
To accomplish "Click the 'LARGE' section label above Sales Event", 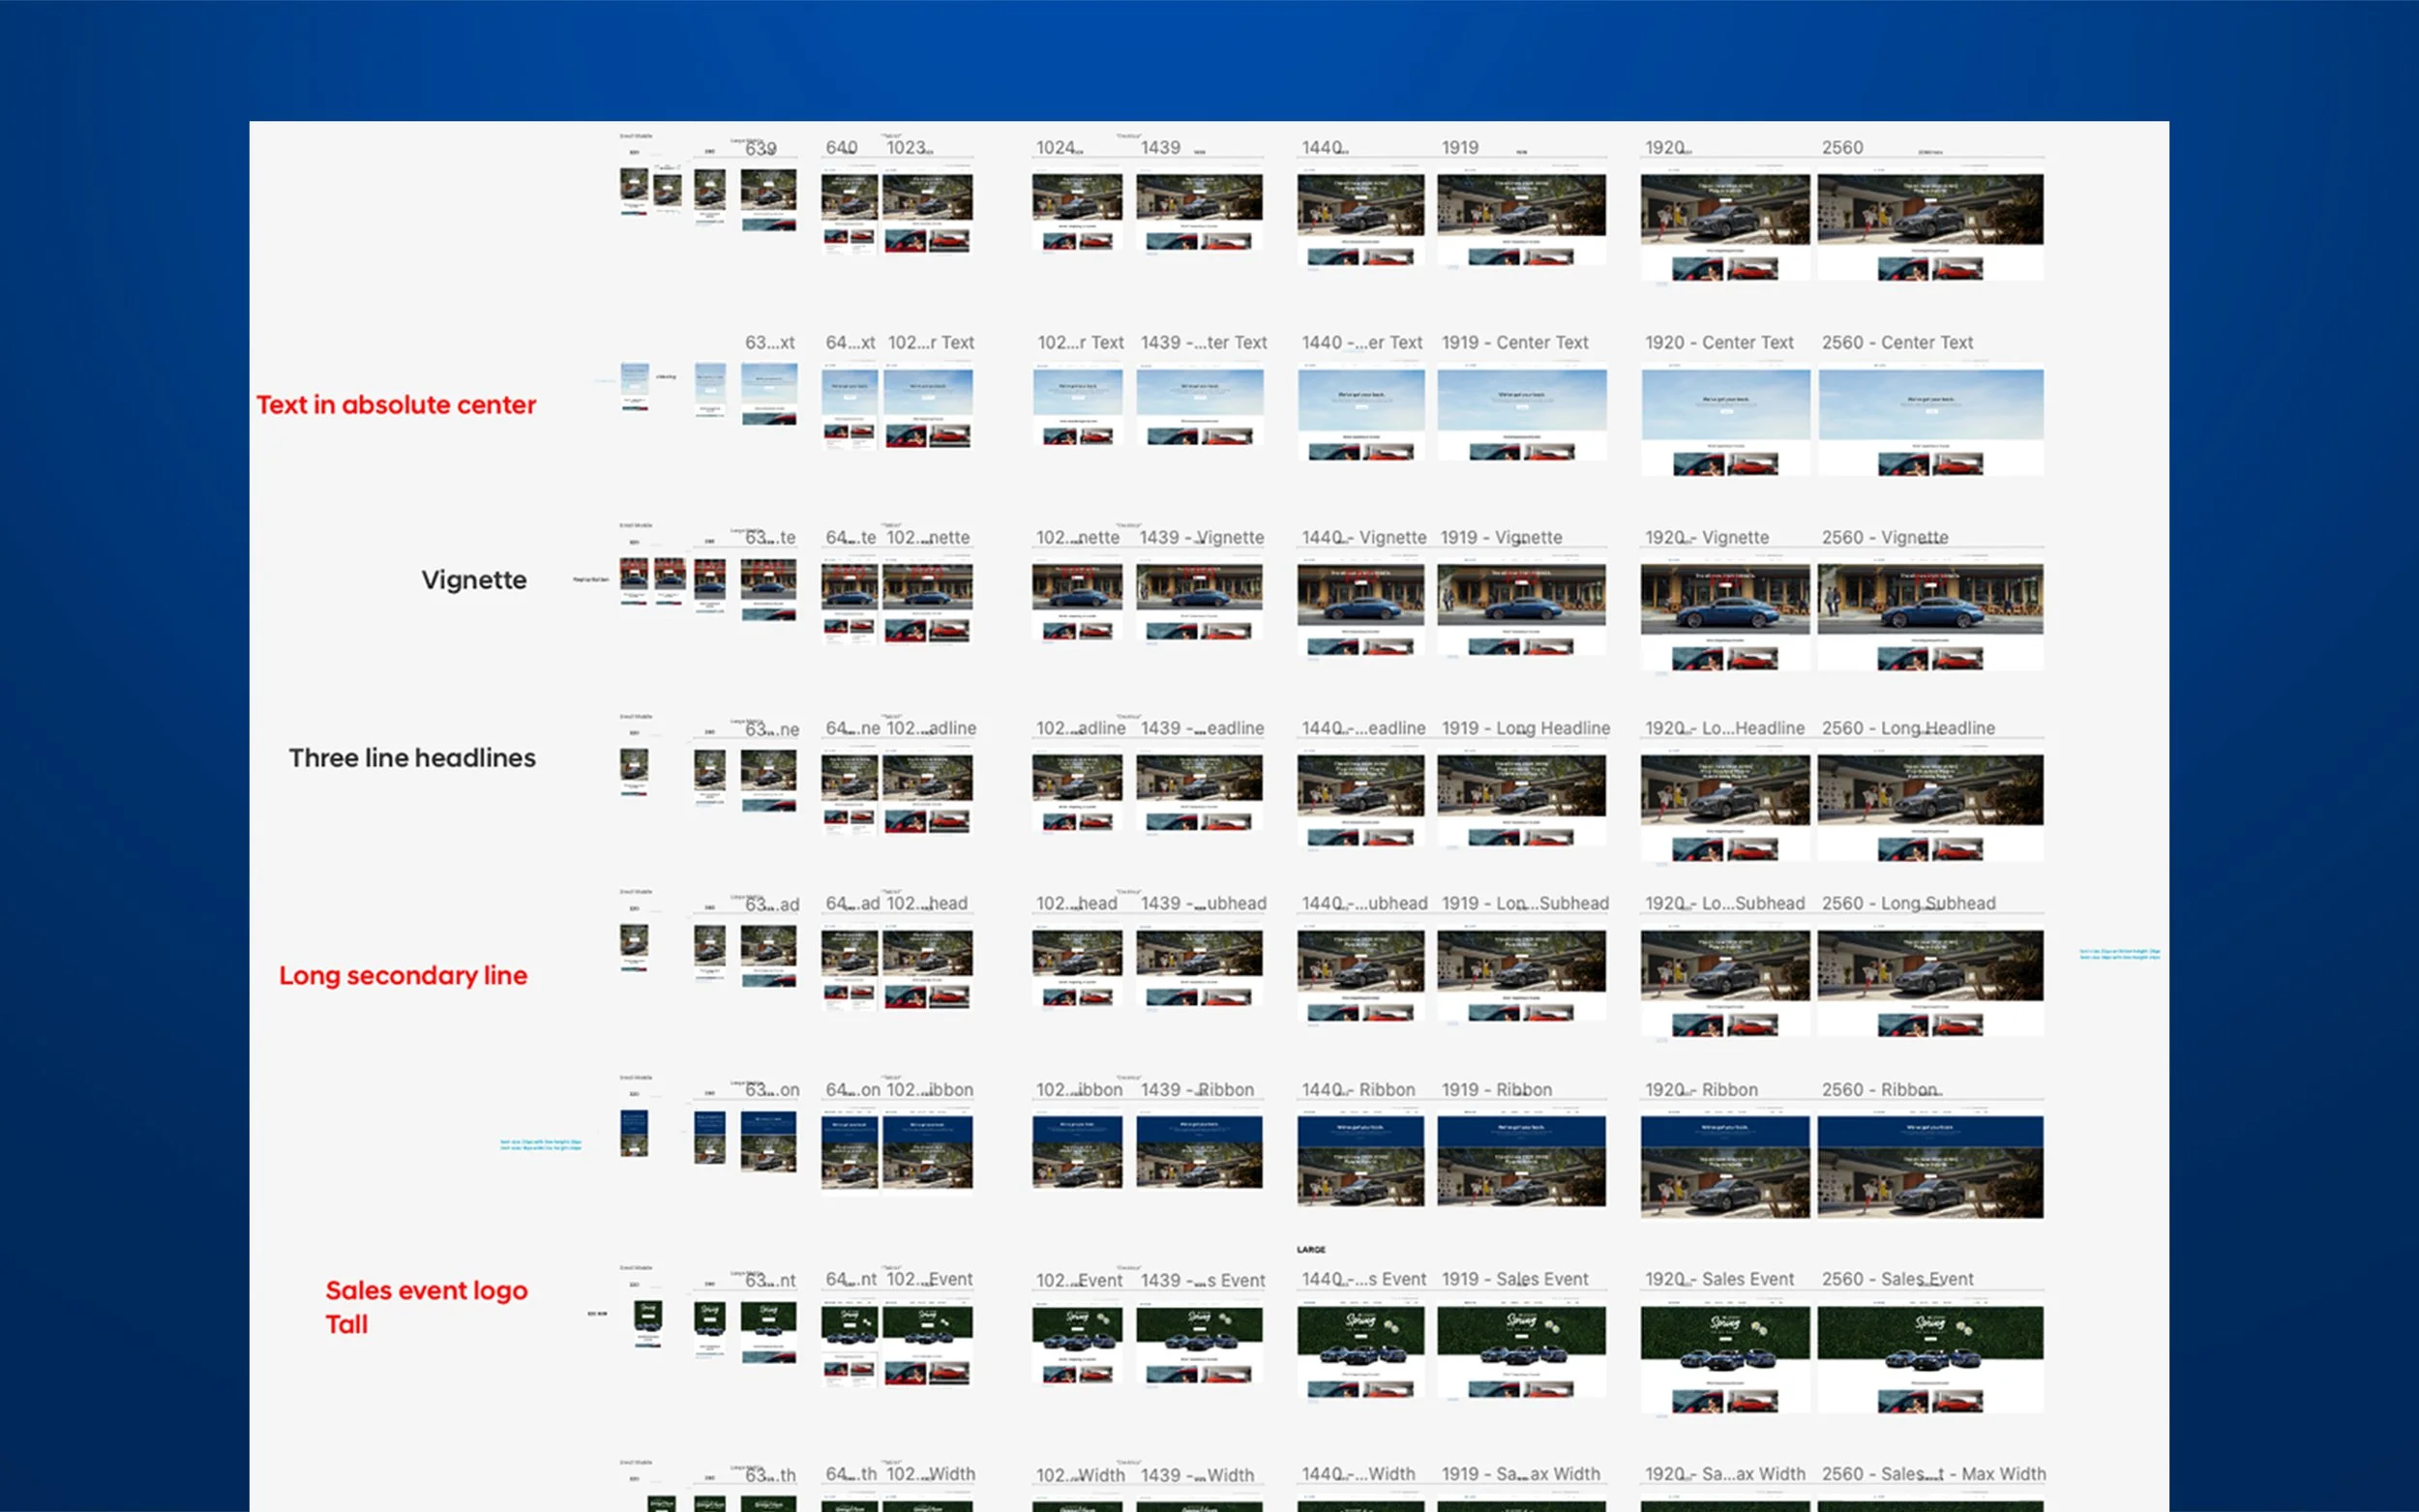I will click(1310, 1250).
